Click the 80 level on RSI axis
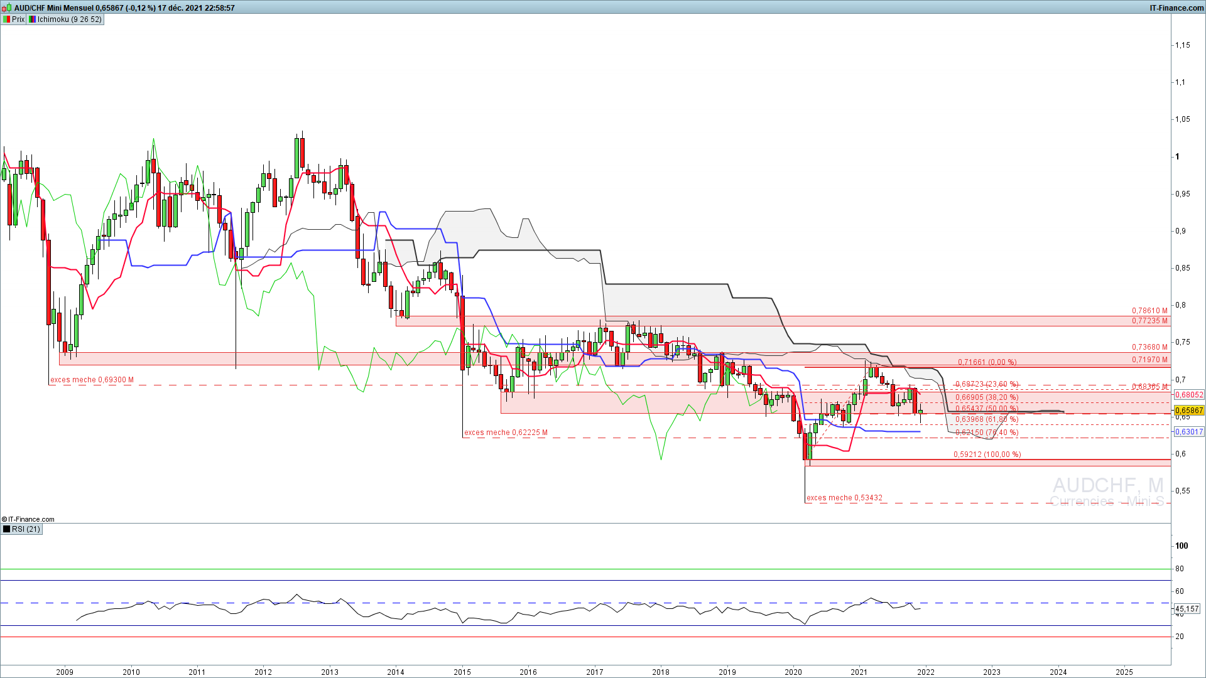 (x=1180, y=569)
